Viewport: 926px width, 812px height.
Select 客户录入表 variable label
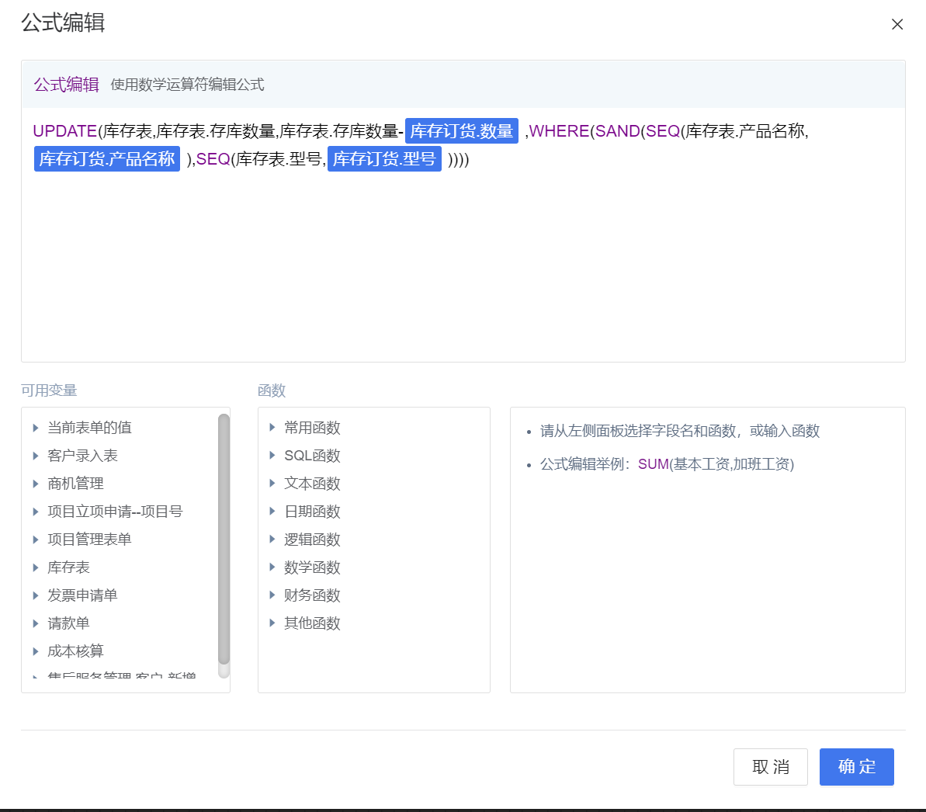click(82, 456)
